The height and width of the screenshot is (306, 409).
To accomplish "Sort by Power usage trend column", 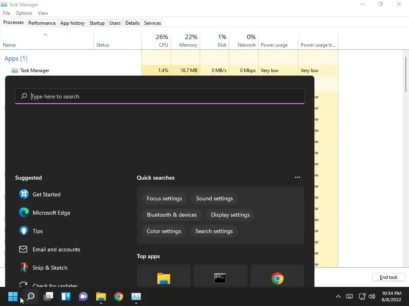I will tap(318, 41).
